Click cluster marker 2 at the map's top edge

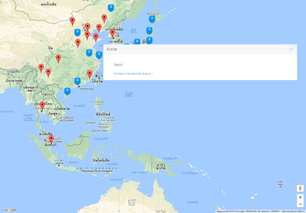point(111,7)
